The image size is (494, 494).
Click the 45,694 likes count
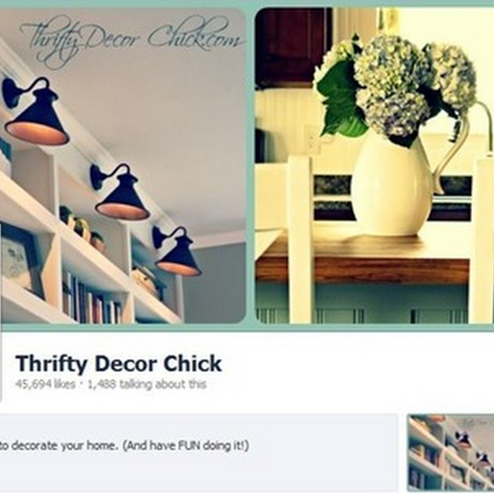(45, 384)
